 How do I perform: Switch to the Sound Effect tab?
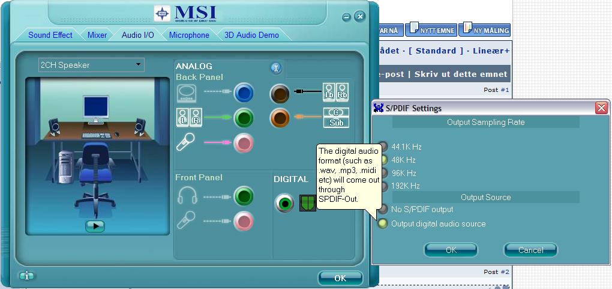pyautogui.click(x=50, y=35)
